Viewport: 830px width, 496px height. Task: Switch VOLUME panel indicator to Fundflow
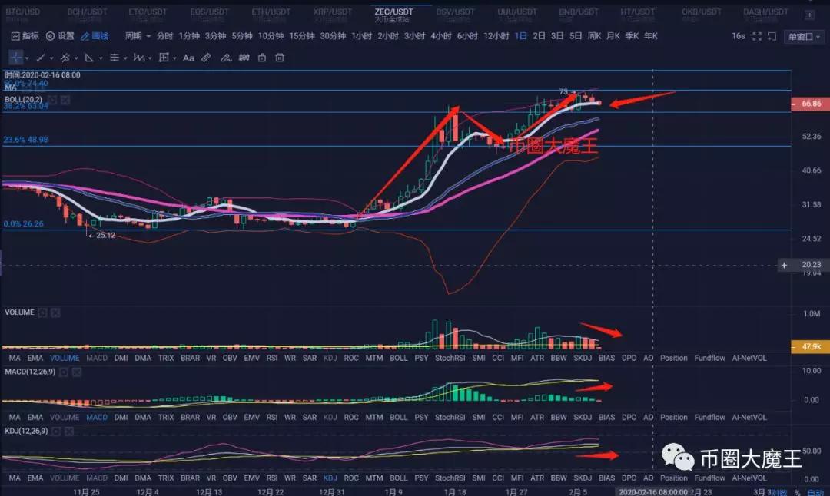(x=709, y=358)
